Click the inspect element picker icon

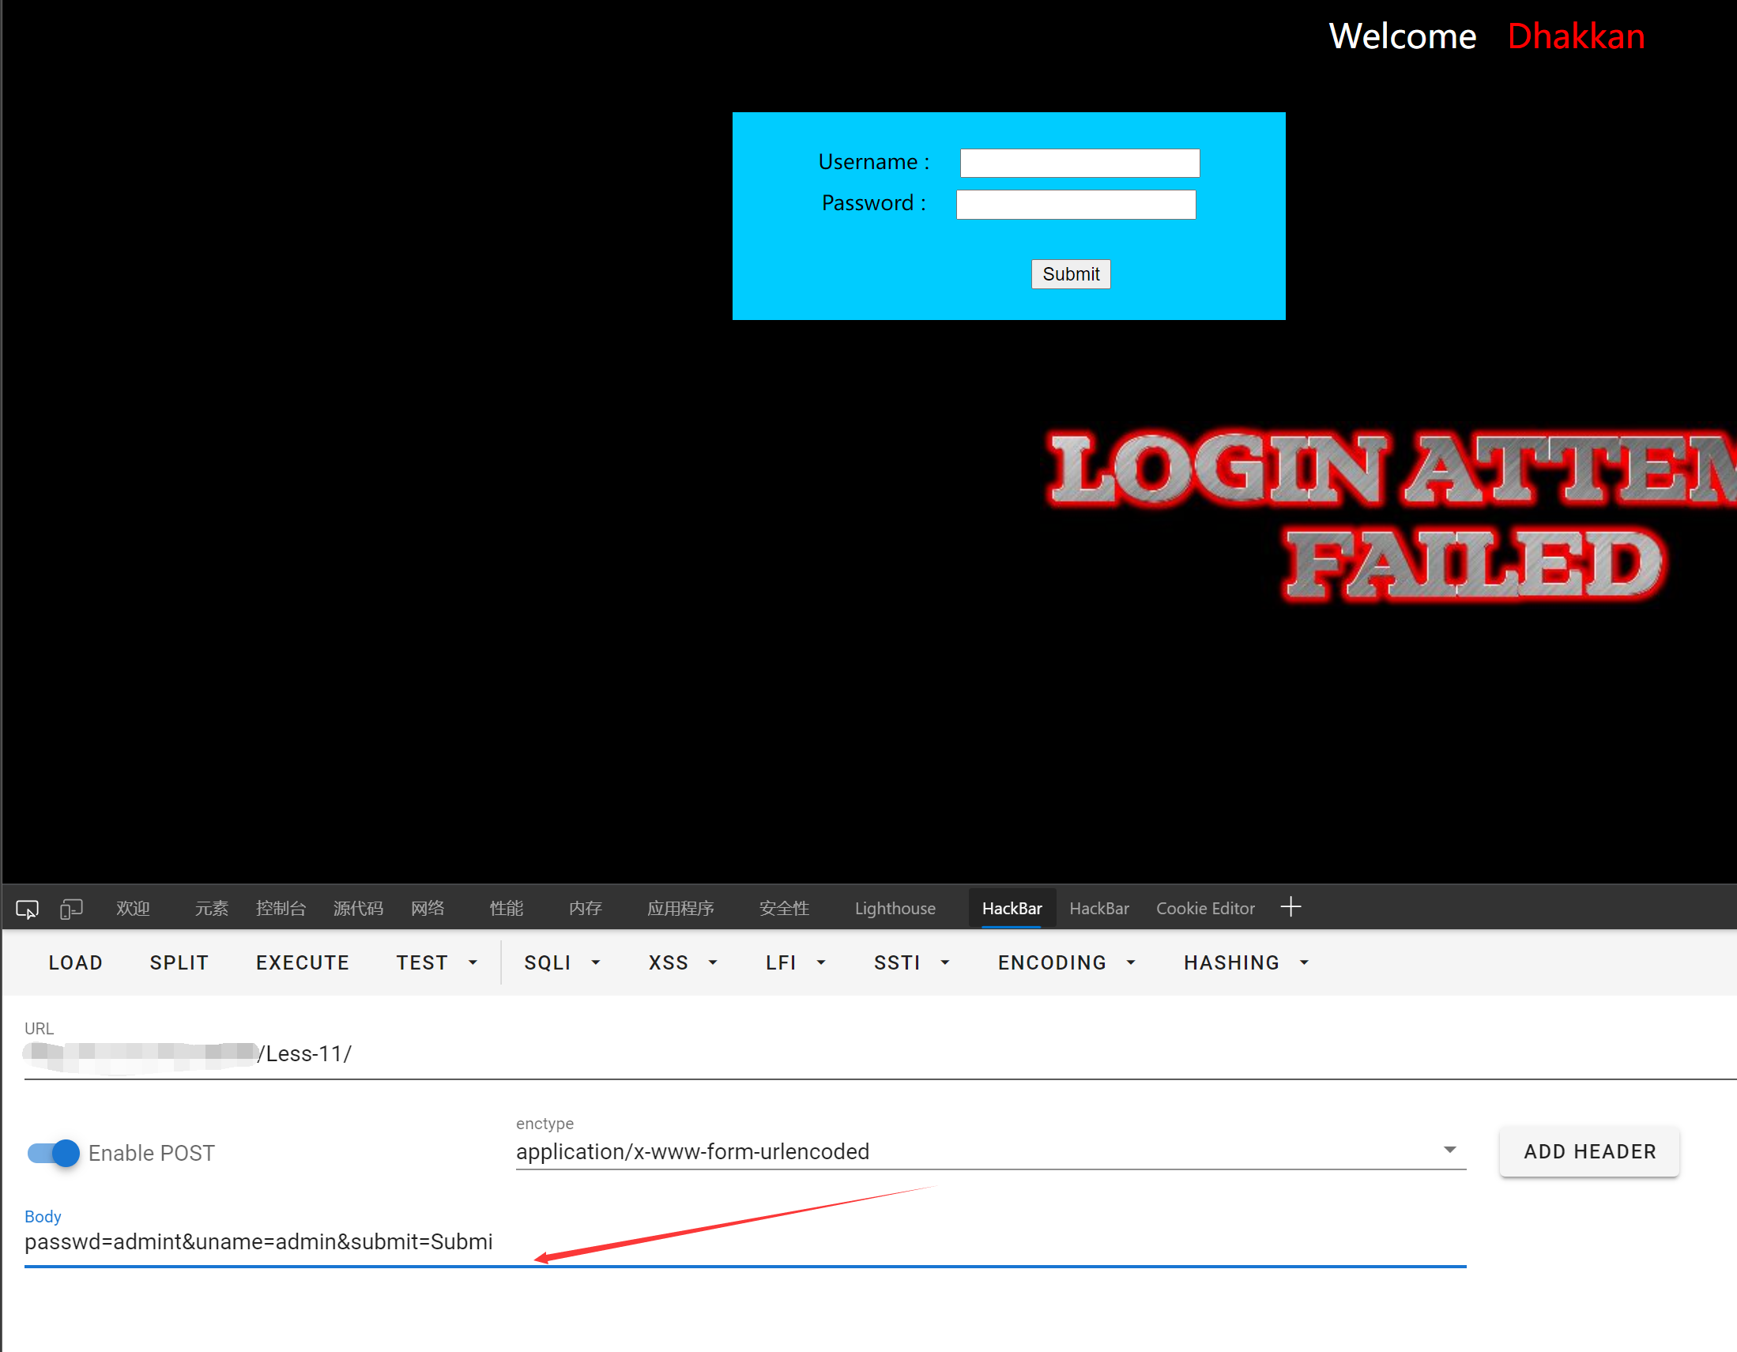coord(27,908)
